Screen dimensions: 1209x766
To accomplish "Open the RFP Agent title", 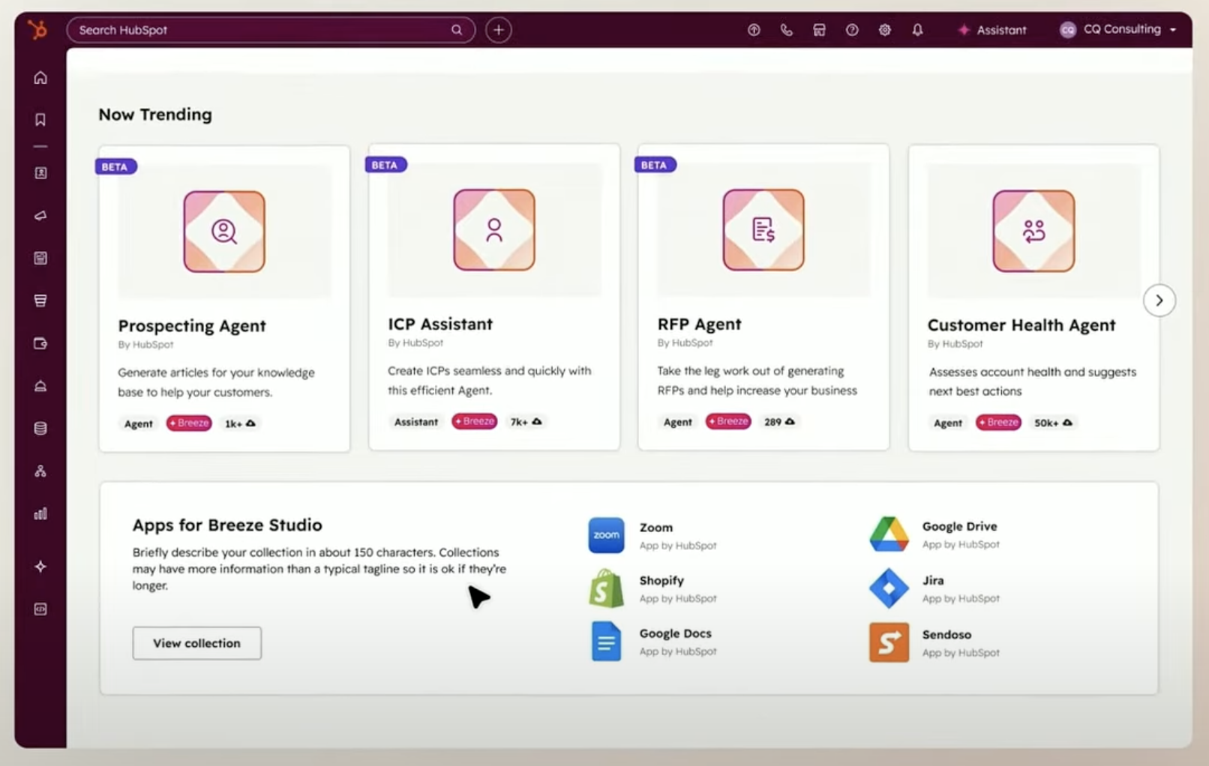I will point(699,324).
